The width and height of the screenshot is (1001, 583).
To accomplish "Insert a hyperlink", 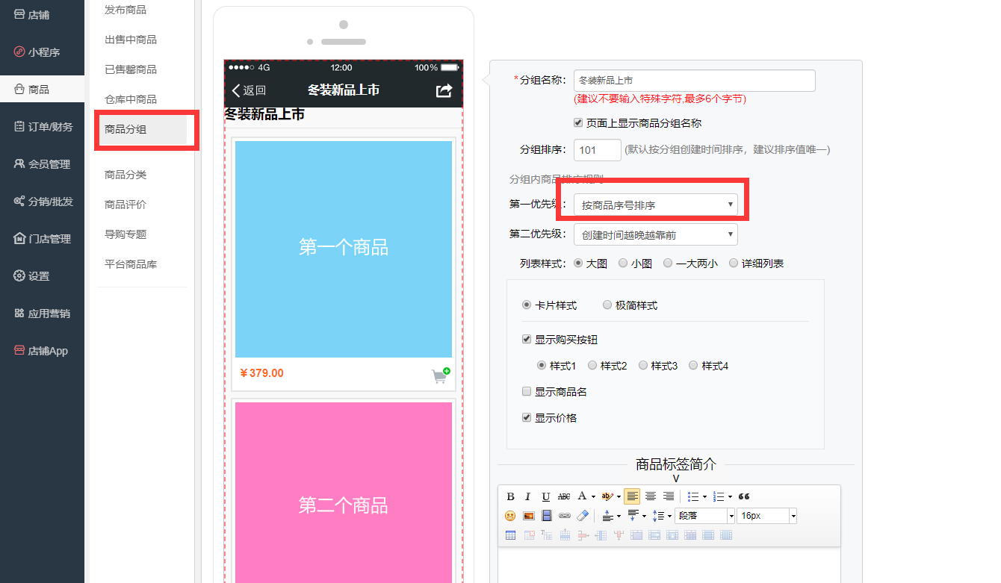I will [565, 516].
